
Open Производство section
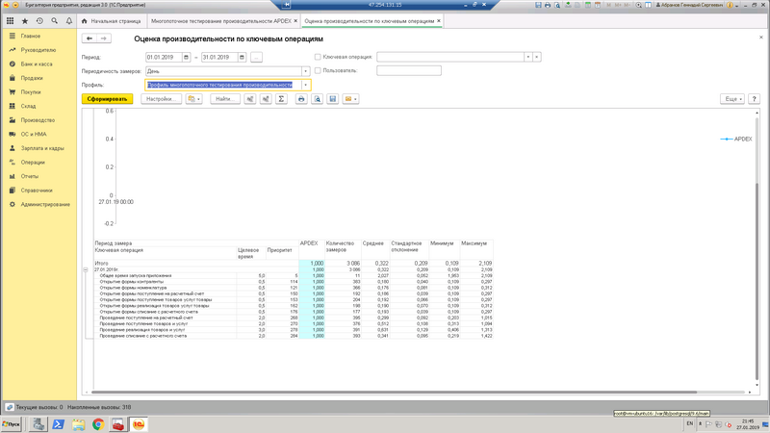pos(39,120)
